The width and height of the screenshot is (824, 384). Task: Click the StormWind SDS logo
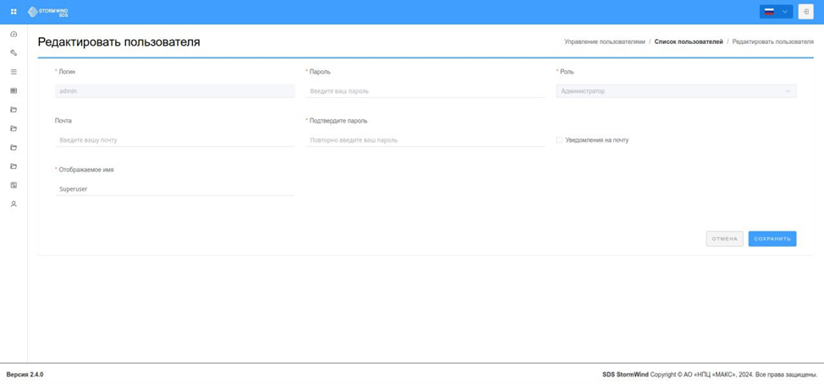pos(48,12)
